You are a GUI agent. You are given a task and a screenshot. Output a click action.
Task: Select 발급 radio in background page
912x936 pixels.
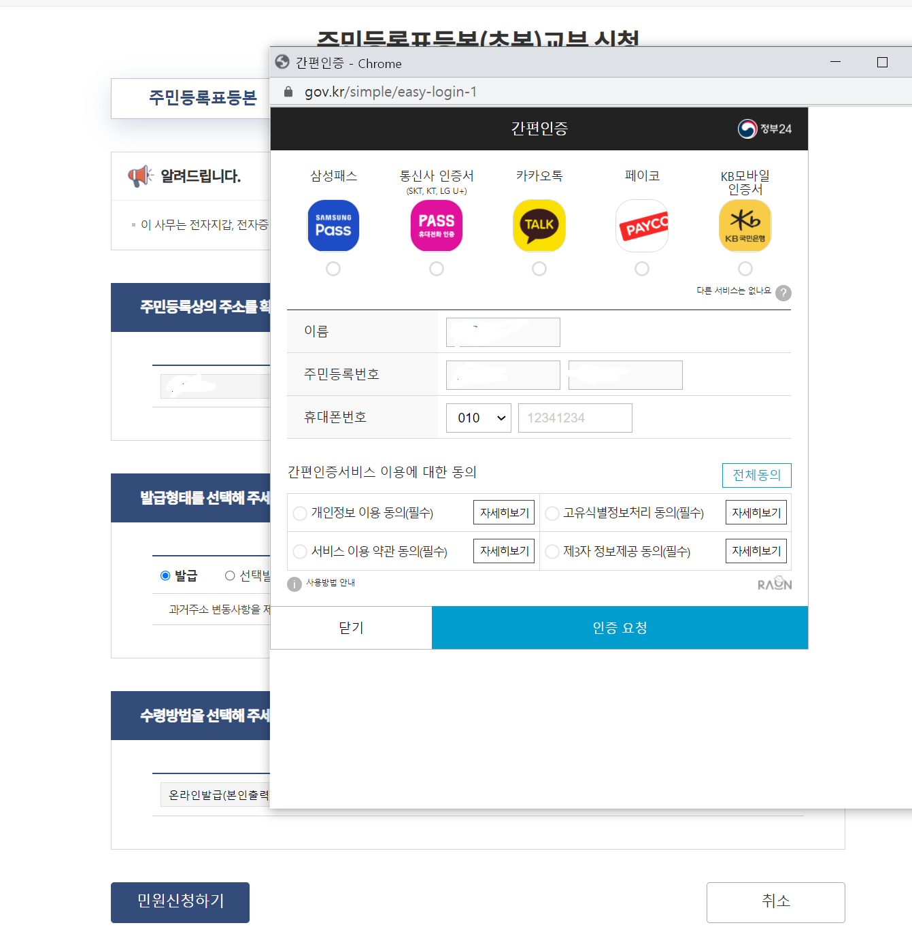165,575
